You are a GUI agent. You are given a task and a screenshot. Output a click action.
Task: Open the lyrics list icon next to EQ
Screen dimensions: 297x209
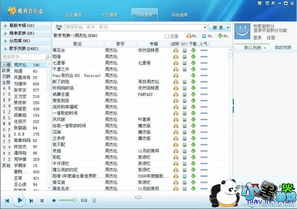[94, 200]
